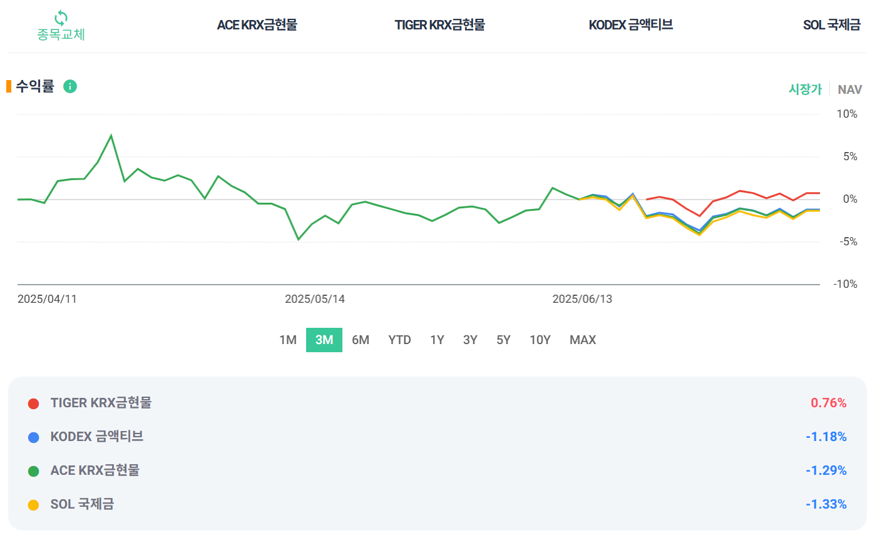Image resolution: width=892 pixels, height=533 pixels.
Task: Click the -10% axis label
Action: click(x=845, y=284)
